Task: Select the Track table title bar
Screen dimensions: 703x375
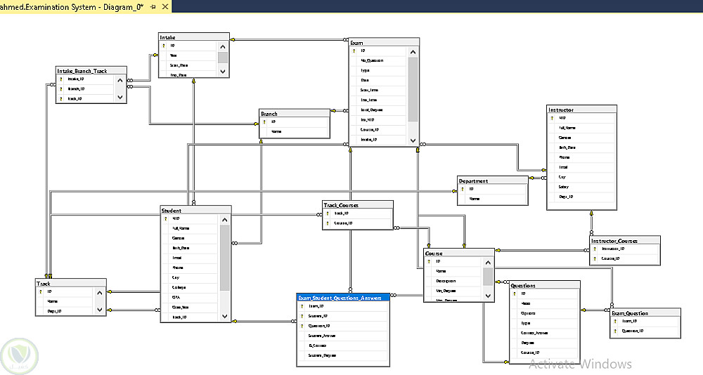Action: click(x=71, y=284)
